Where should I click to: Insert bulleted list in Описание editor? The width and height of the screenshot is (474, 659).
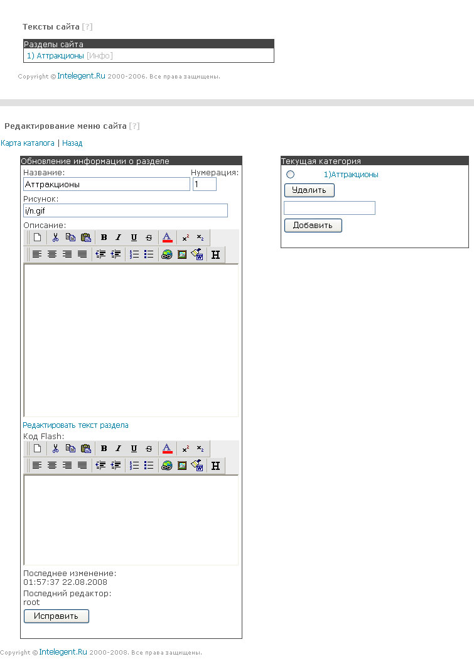149,254
